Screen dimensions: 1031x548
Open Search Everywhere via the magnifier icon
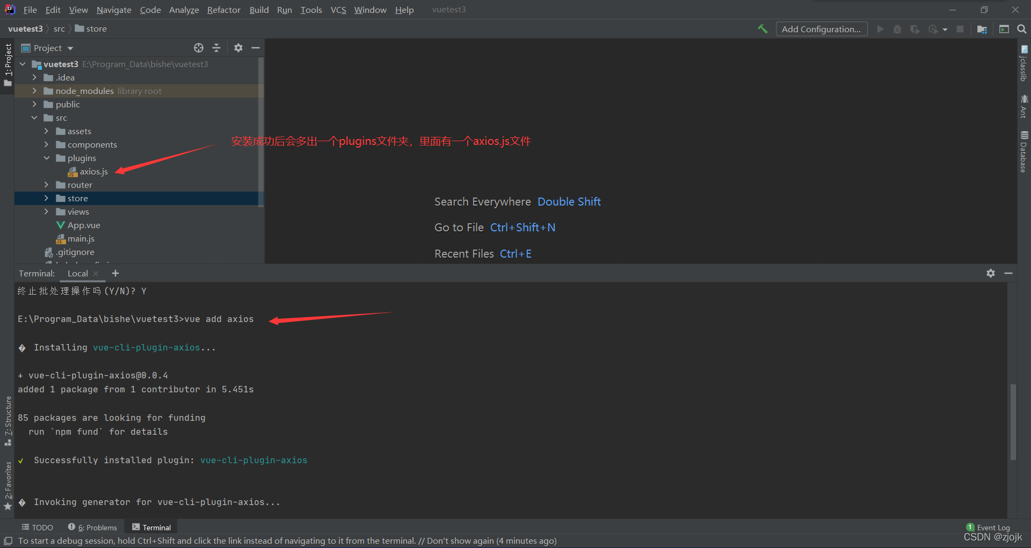coord(1021,29)
